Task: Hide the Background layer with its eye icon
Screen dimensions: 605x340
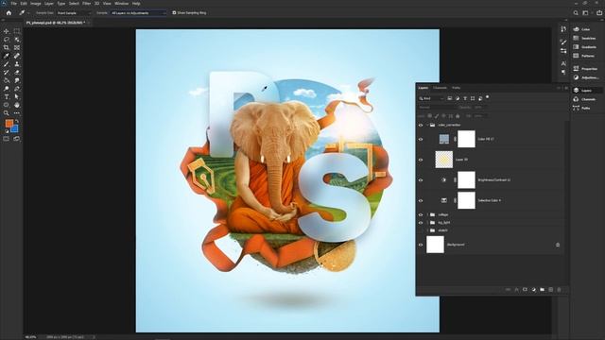Action: click(x=421, y=245)
